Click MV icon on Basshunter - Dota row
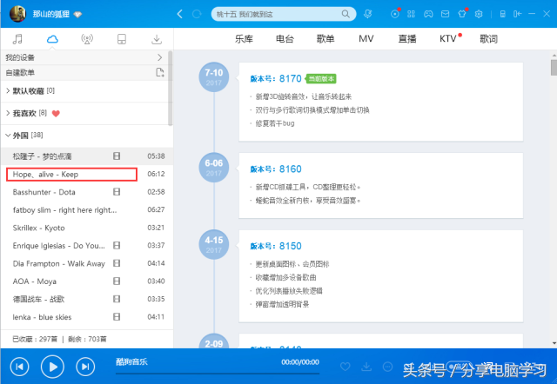Image resolution: width=557 pixels, height=384 pixels. coord(117,192)
